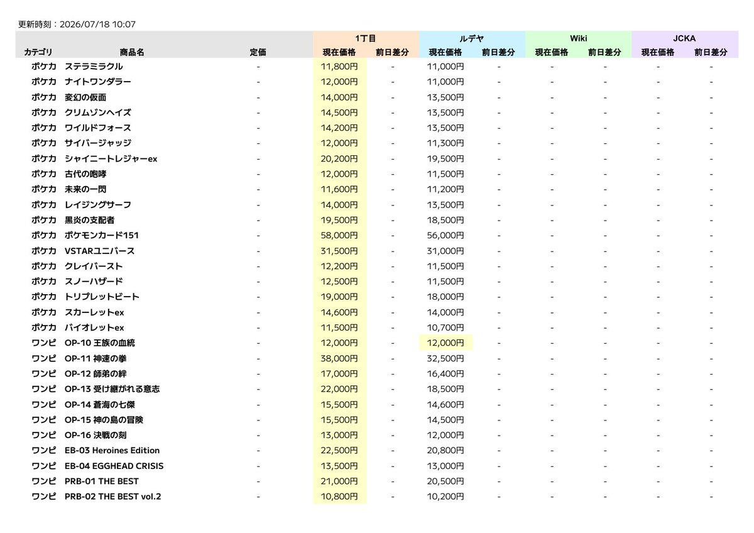Click the 1丁目 price 21,000円
This screenshot has height=533, width=754.
340,481
